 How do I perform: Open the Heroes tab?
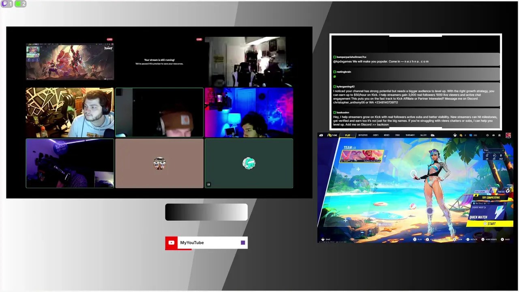(x=387, y=135)
